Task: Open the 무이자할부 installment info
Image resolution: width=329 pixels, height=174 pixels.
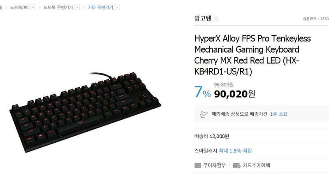Action: pyautogui.click(x=214, y=165)
